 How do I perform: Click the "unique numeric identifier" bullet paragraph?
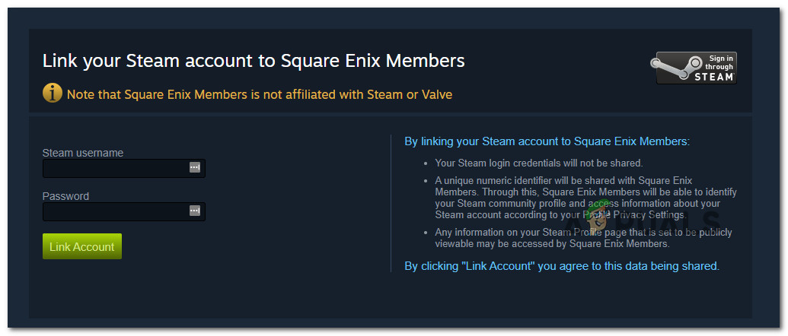(x=585, y=198)
